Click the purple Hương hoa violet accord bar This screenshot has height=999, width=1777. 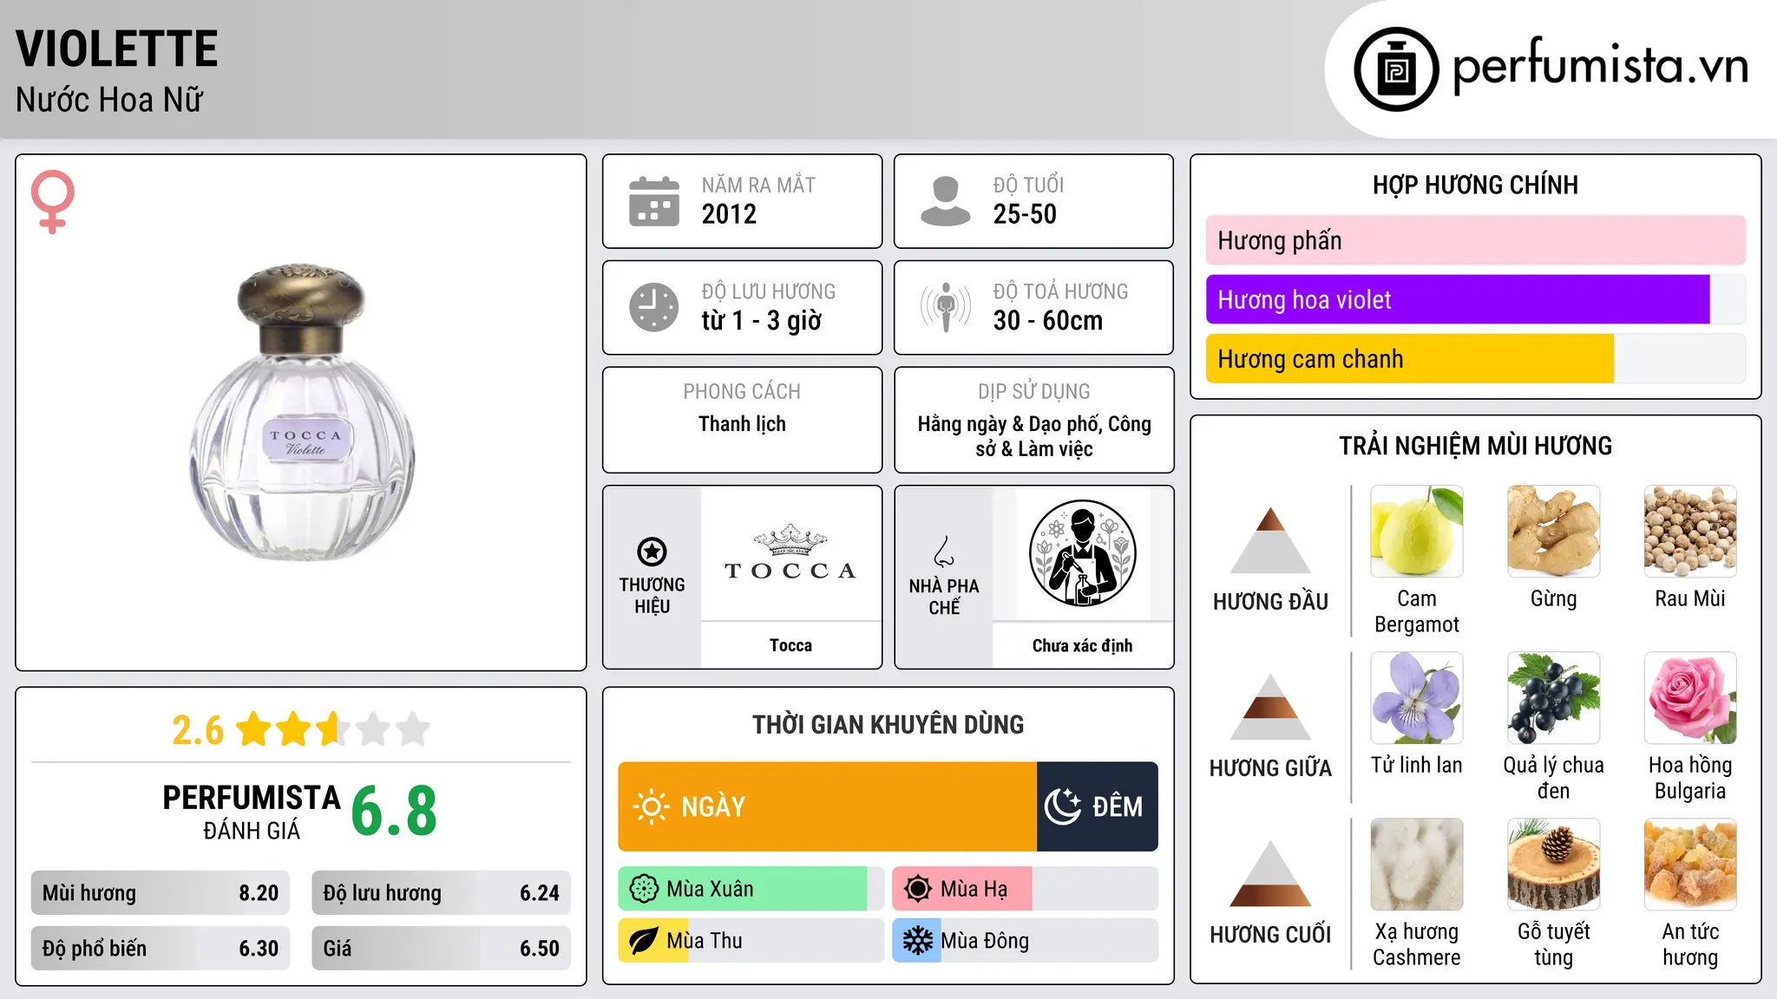1458,300
